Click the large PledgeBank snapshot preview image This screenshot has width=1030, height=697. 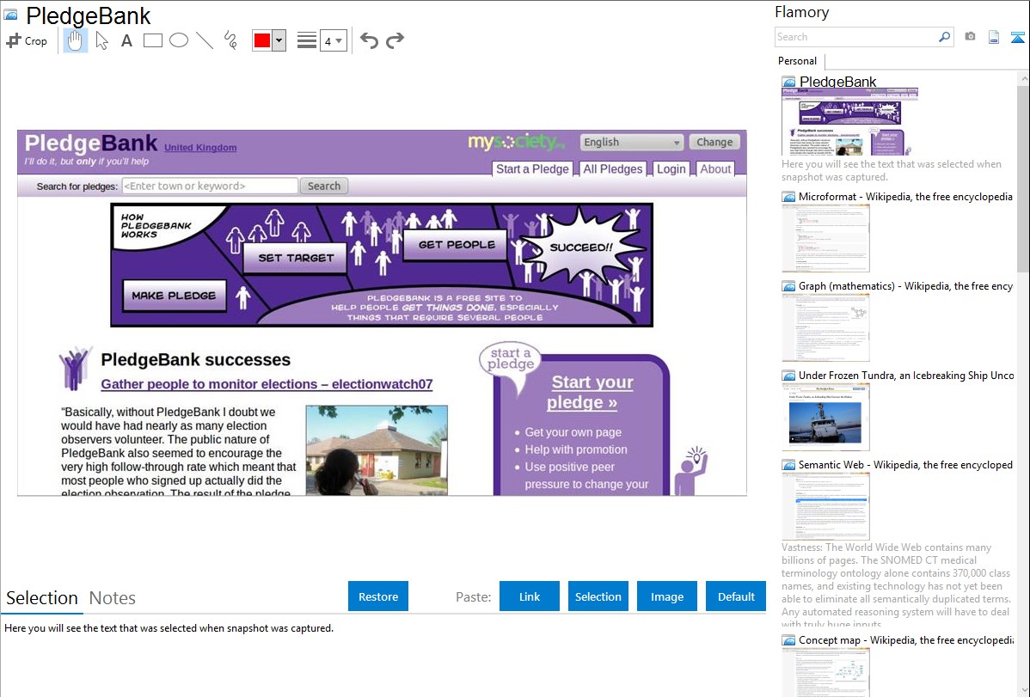(382, 313)
